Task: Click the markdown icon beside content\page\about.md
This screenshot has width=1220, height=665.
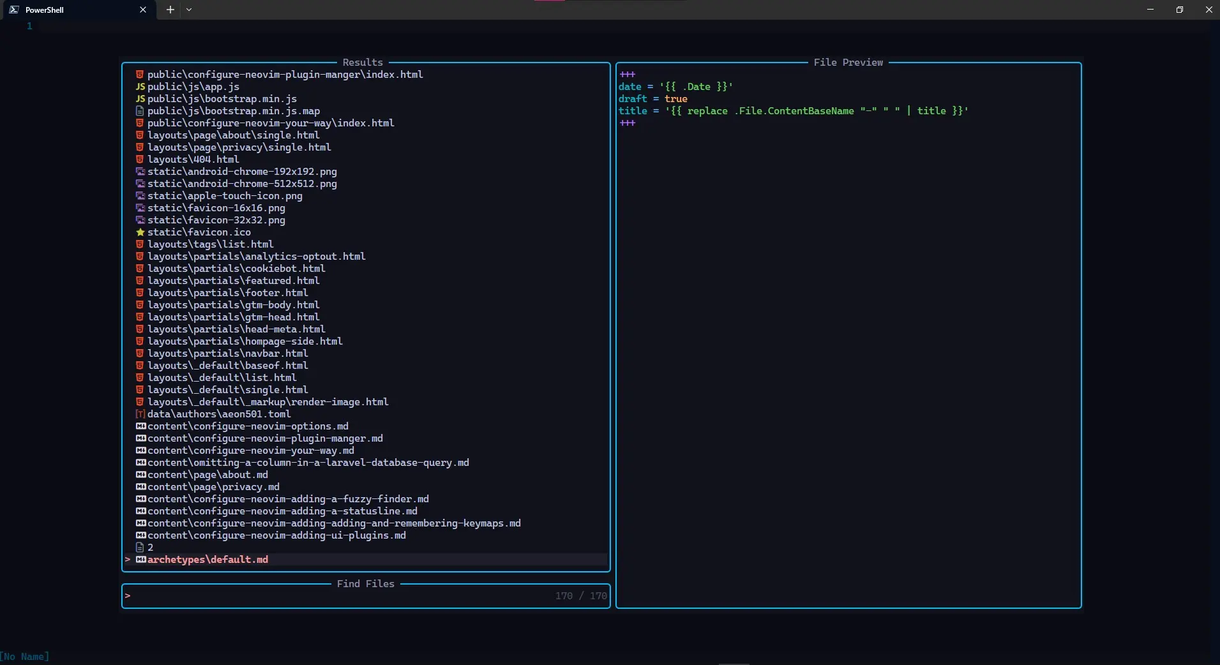Action: [142, 475]
